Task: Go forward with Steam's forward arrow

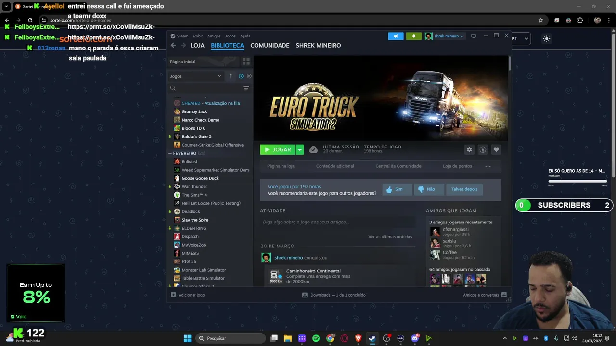Action: tap(183, 45)
